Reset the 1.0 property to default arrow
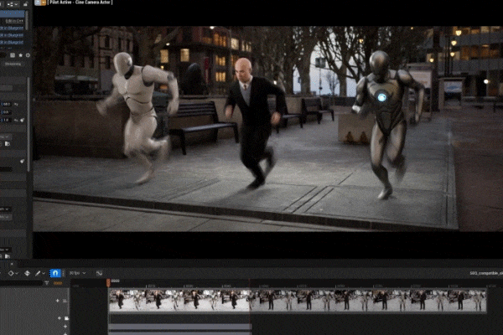The image size is (503, 335). click(16, 121)
